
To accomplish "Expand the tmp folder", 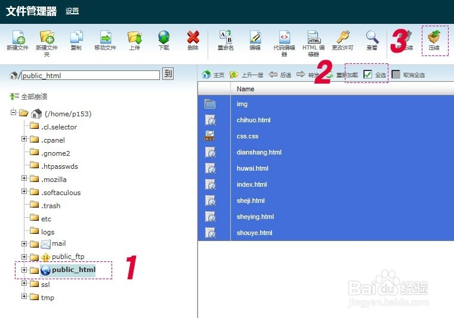I will [x=24, y=297].
